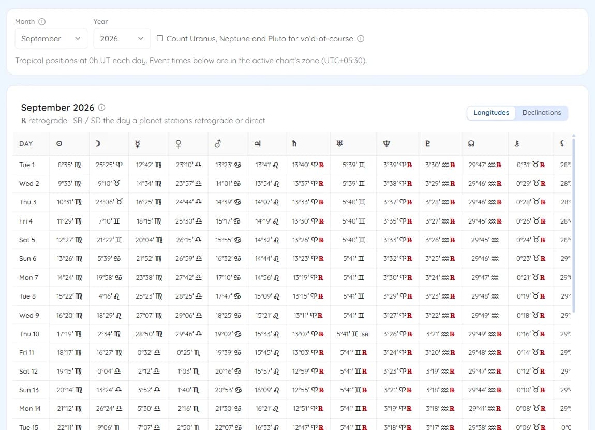The width and height of the screenshot is (595, 430).
Task: Select the Wed 2 row label
Action: (x=29, y=183)
